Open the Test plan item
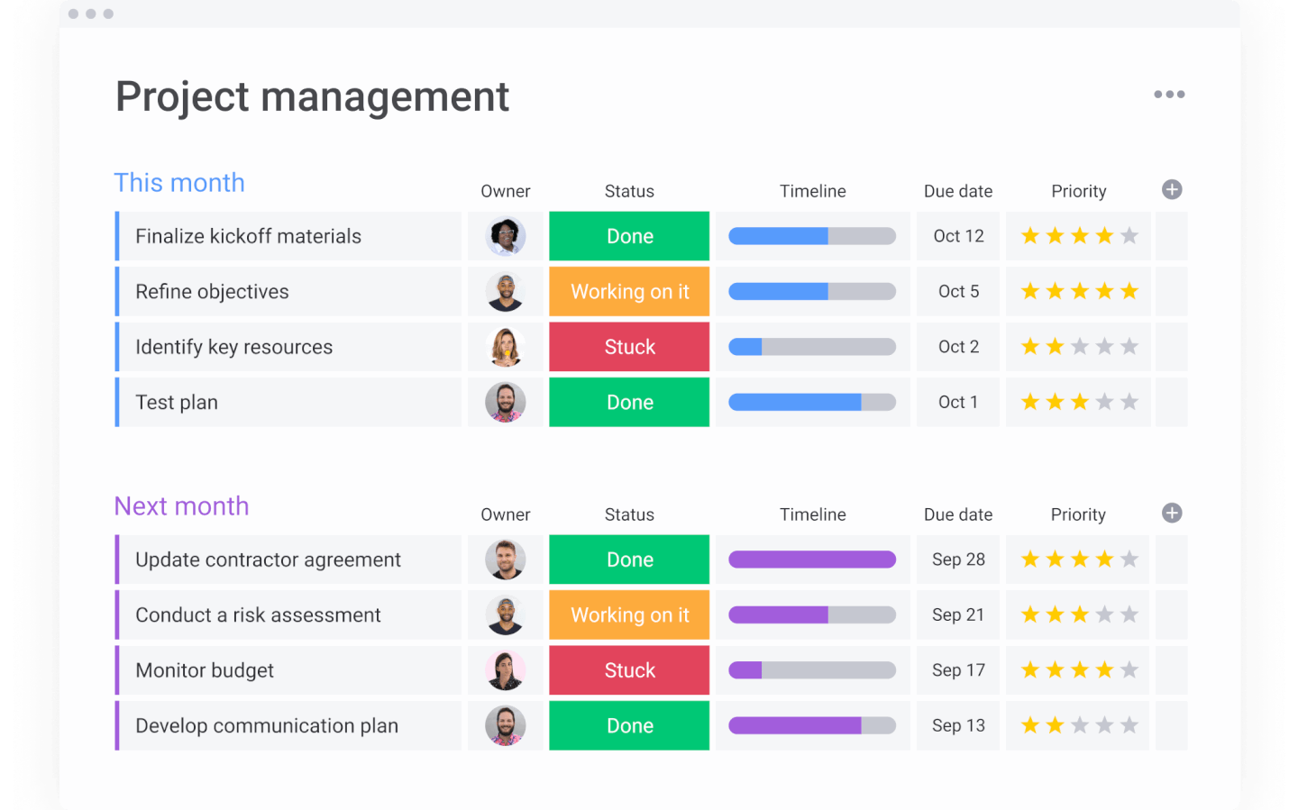 pos(290,402)
